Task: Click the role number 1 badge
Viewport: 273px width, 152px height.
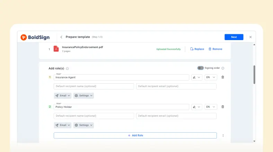Action: (x=50, y=77)
